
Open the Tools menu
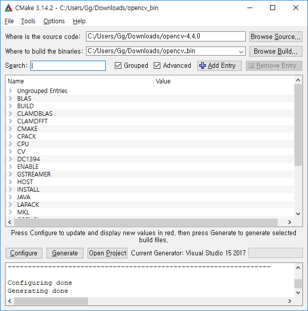(28, 21)
